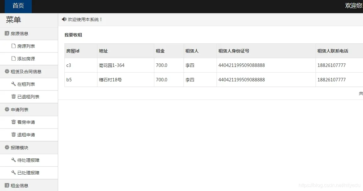Screen dimensions: 363x191
Task: Click the 房源信息 section book icon
Action: click(7, 33)
